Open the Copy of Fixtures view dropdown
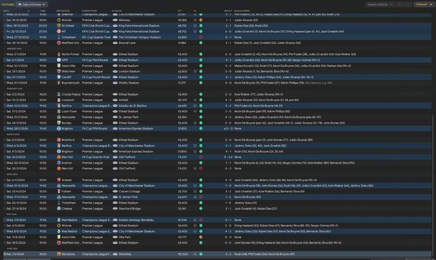 pyautogui.click(x=32, y=4)
